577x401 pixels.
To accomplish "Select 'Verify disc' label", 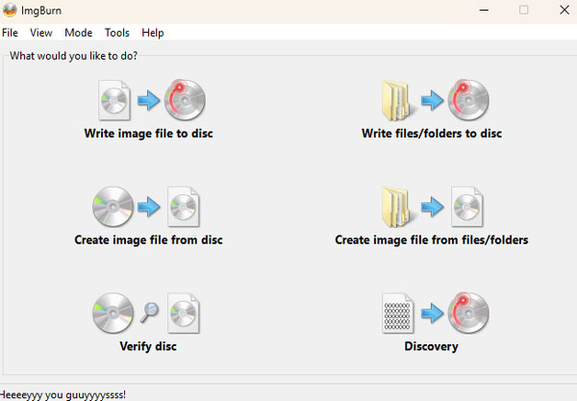I will [x=148, y=346].
